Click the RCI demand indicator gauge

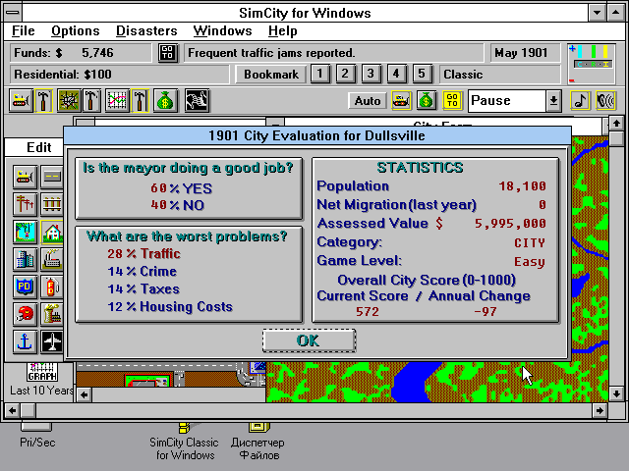(x=592, y=64)
